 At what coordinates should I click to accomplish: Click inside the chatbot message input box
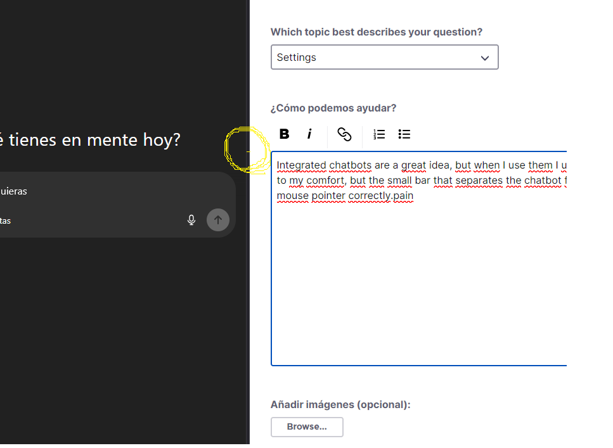pos(95,191)
